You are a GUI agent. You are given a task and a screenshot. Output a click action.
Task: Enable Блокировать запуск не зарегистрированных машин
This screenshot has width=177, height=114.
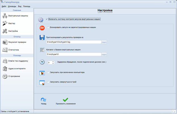pos(48,27)
